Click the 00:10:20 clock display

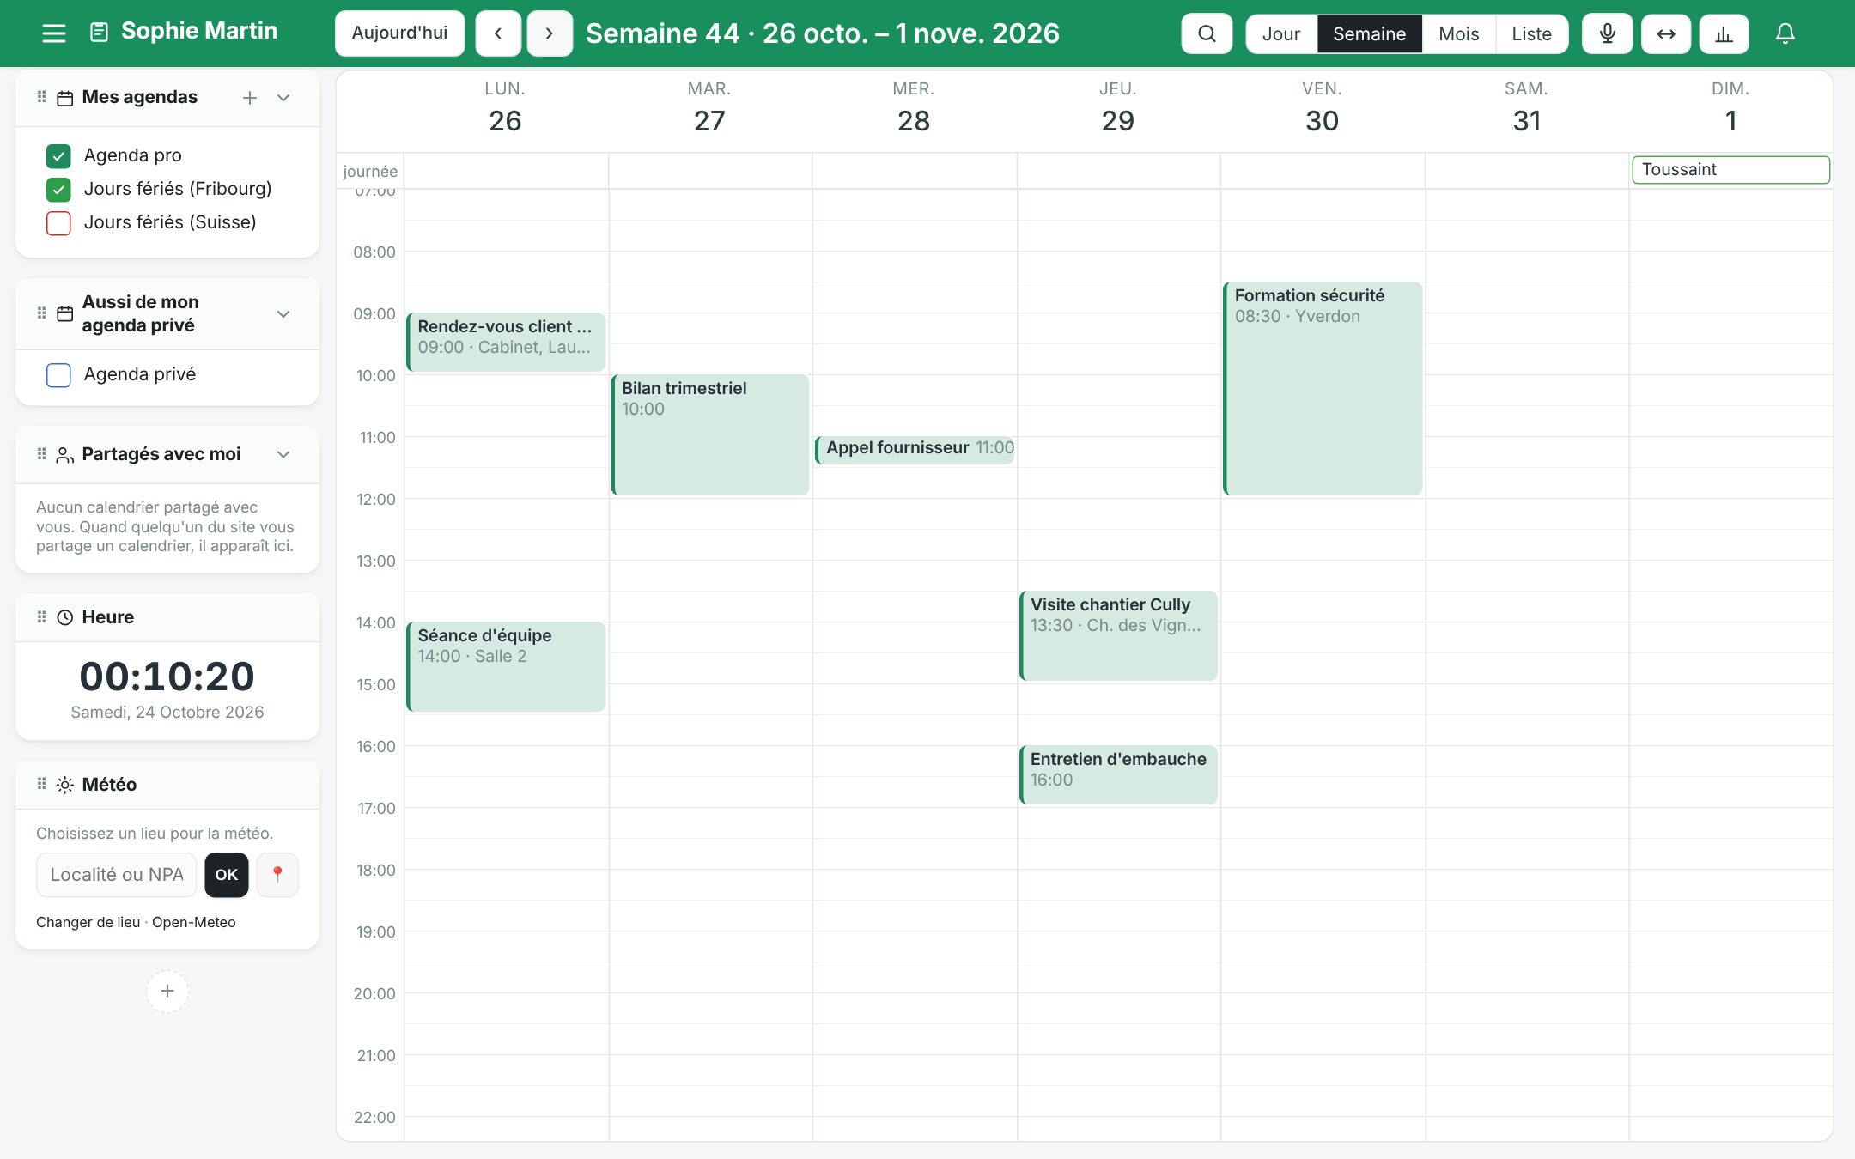[x=167, y=677]
